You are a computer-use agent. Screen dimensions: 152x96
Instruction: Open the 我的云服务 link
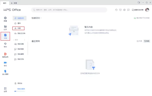pyautogui.click(x=21, y=89)
